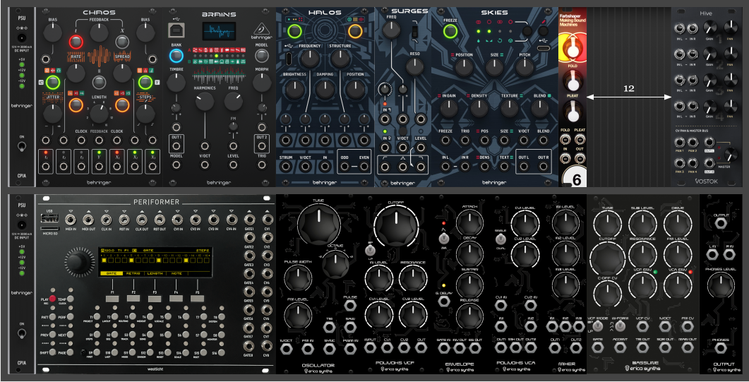Select the GATE tab on Performer screen
This screenshot has width=749, height=382.
[x=112, y=273]
